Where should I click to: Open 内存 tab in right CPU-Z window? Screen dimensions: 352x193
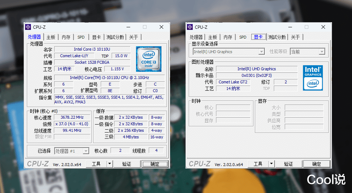(228, 37)
